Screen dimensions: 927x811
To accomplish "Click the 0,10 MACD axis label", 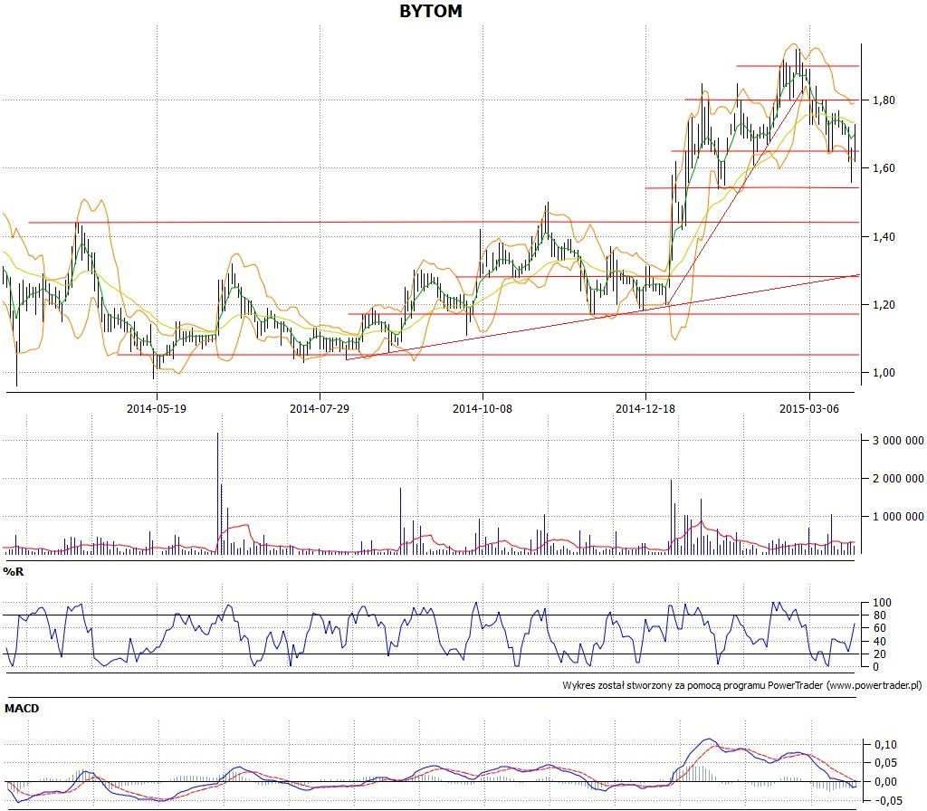I will pos(885,745).
